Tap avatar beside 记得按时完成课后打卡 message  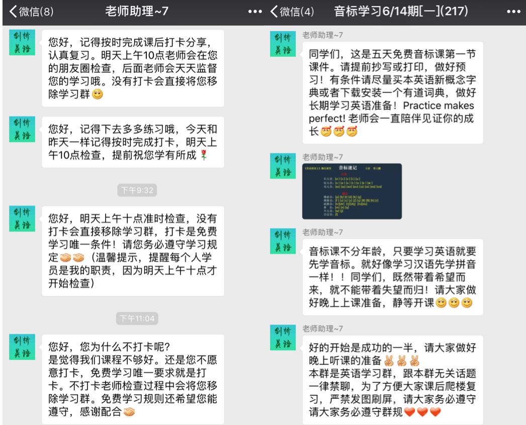coord(22,42)
